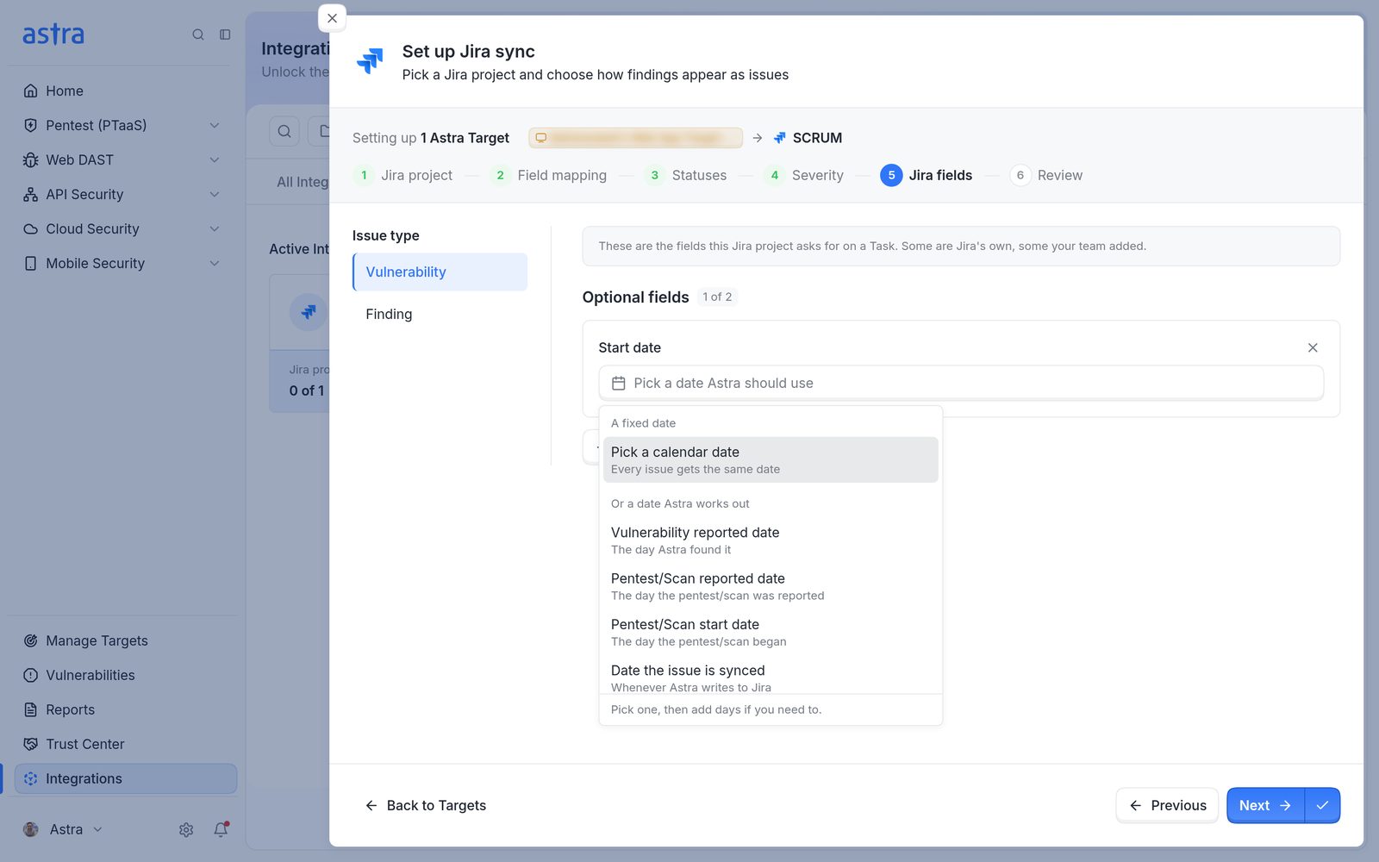1379x862 pixels.
Task: Go to step 3 Statuses
Action: pyautogui.click(x=686, y=175)
